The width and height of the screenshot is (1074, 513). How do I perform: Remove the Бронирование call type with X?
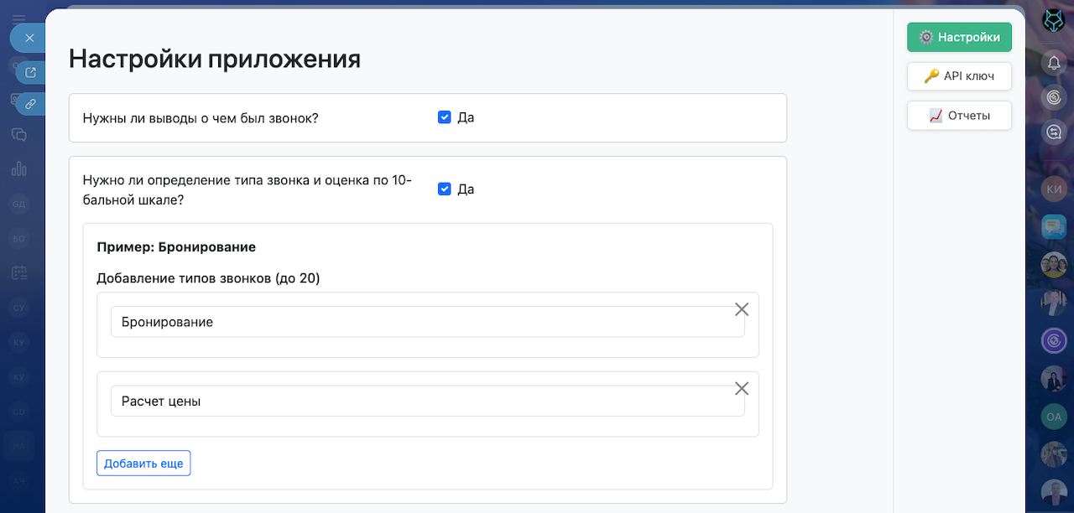(742, 309)
